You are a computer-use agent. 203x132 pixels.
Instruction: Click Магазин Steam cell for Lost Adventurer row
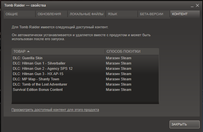pos(119,84)
